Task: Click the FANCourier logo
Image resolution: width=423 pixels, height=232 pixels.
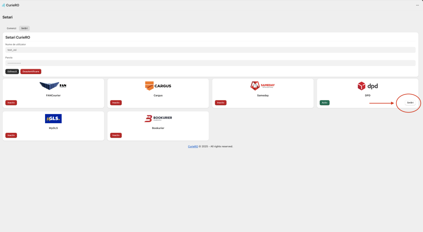Action: click(x=53, y=86)
